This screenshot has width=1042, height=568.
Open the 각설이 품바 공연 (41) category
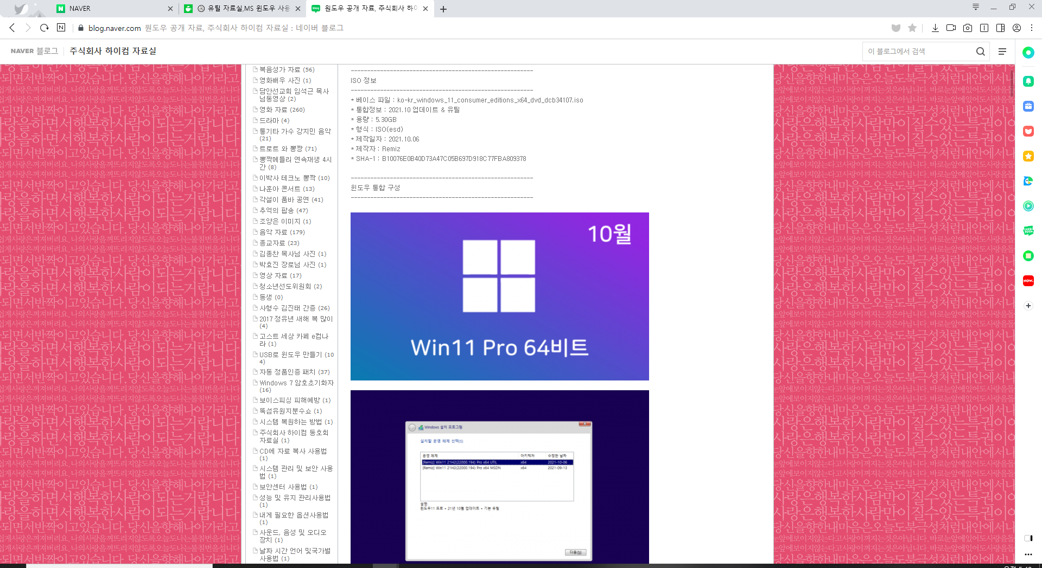click(291, 199)
